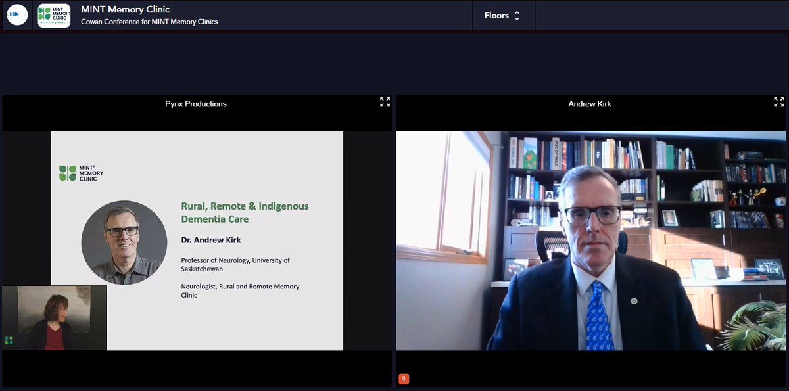Screen dimensions: 789x391
Task: Click the slide title Rural, Remote & Indigenous Dementia Care
Action: (x=245, y=212)
